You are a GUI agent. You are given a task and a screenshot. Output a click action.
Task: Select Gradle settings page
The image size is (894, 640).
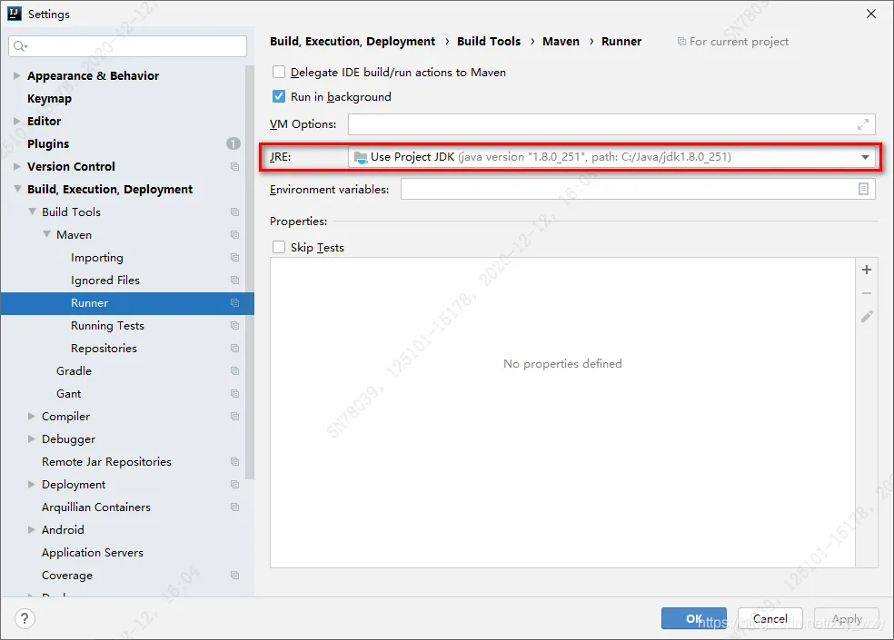(74, 371)
